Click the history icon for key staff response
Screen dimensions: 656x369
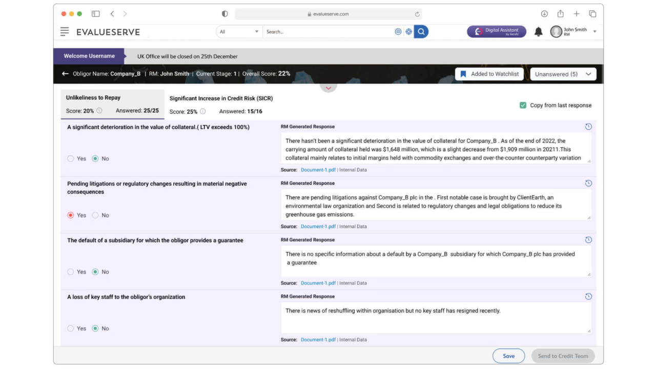(x=588, y=296)
